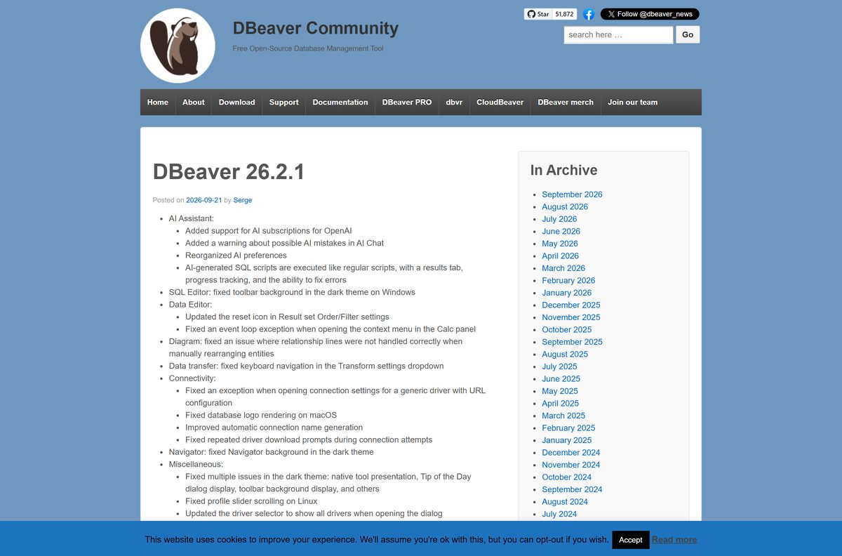This screenshot has width=842, height=556.
Task: Open June 2025 archive link
Action: (561, 378)
